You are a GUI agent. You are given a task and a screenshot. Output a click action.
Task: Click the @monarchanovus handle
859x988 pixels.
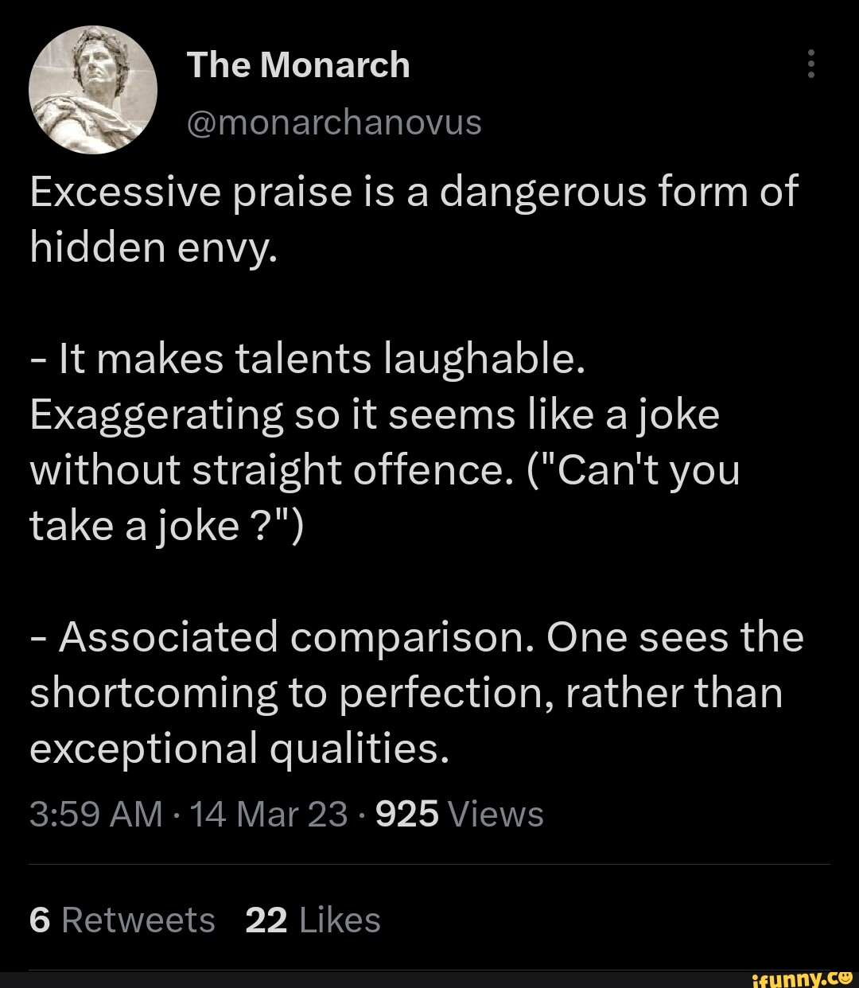(x=333, y=123)
